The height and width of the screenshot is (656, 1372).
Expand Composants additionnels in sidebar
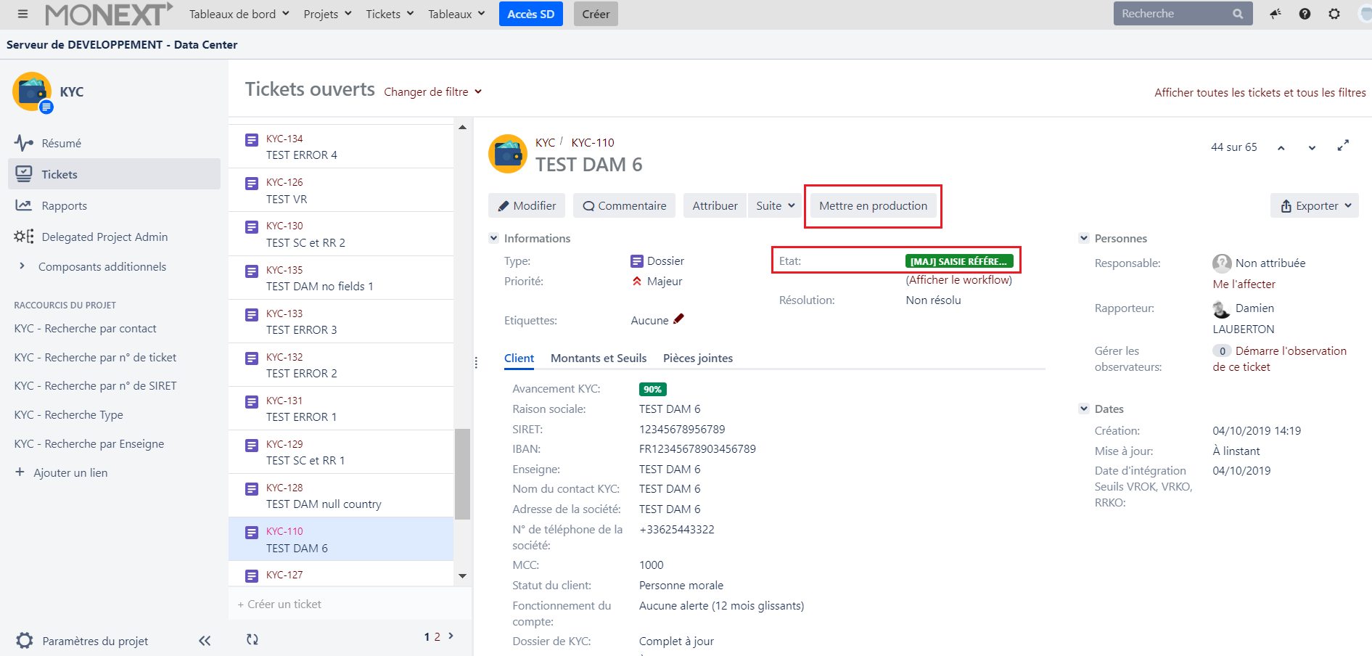22,266
